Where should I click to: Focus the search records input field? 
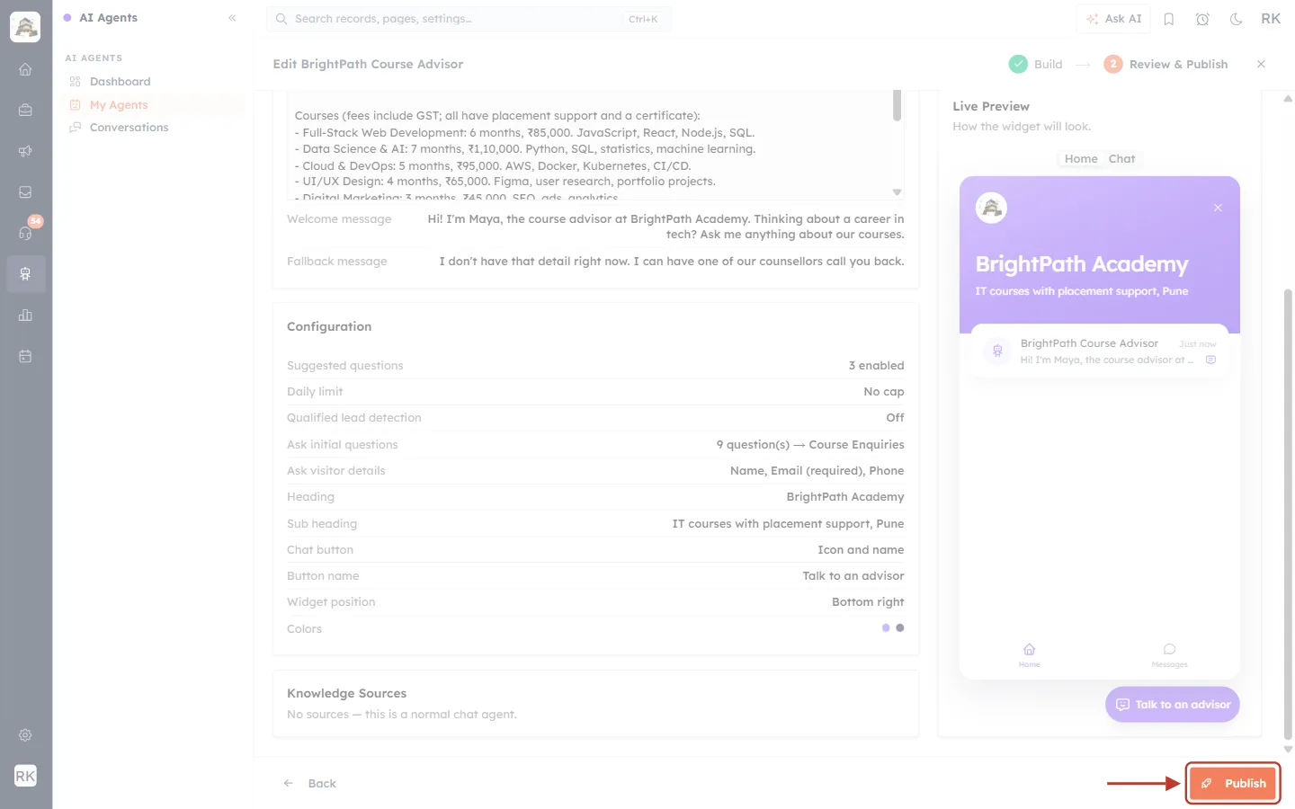(x=469, y=19)
